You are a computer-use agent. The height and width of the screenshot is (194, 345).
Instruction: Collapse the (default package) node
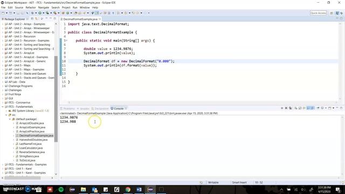tap(10, 119)
